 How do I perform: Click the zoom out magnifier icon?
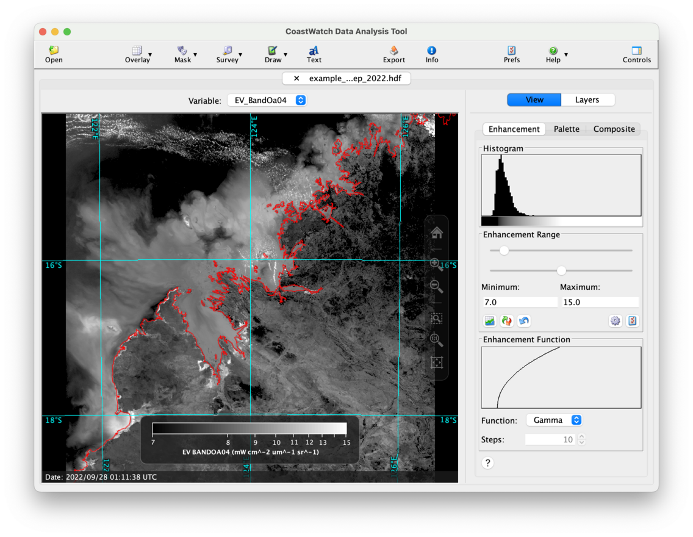(x=436, y=286)
